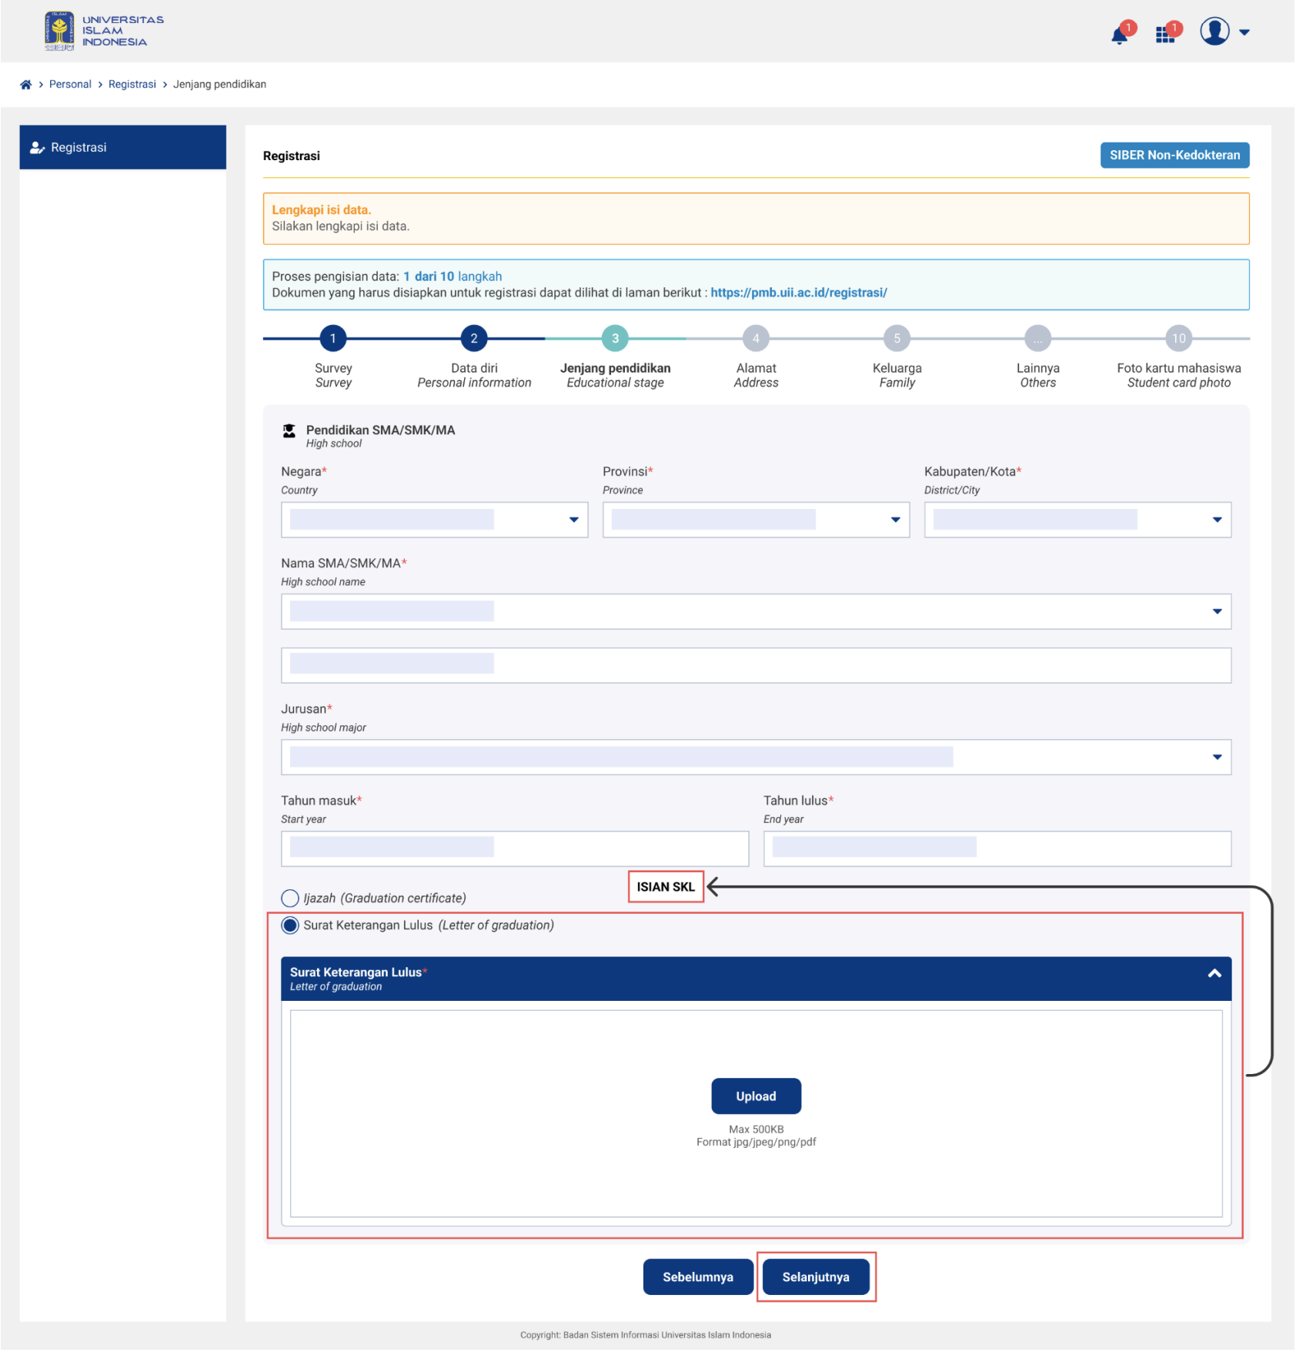Click the user profile avatar icon
This screenshot has width=1296, height=1352.
tap(1214, 32)
